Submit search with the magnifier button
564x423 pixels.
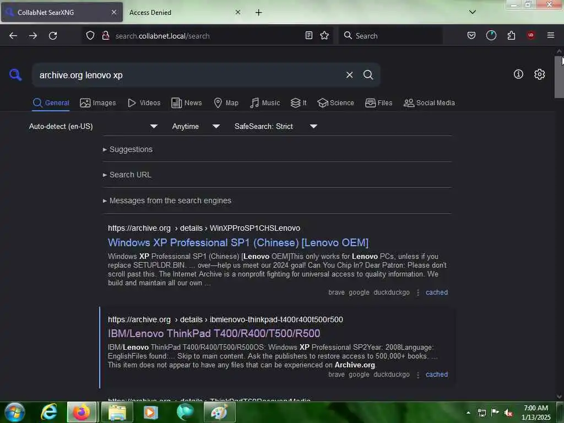pos(368,75)
